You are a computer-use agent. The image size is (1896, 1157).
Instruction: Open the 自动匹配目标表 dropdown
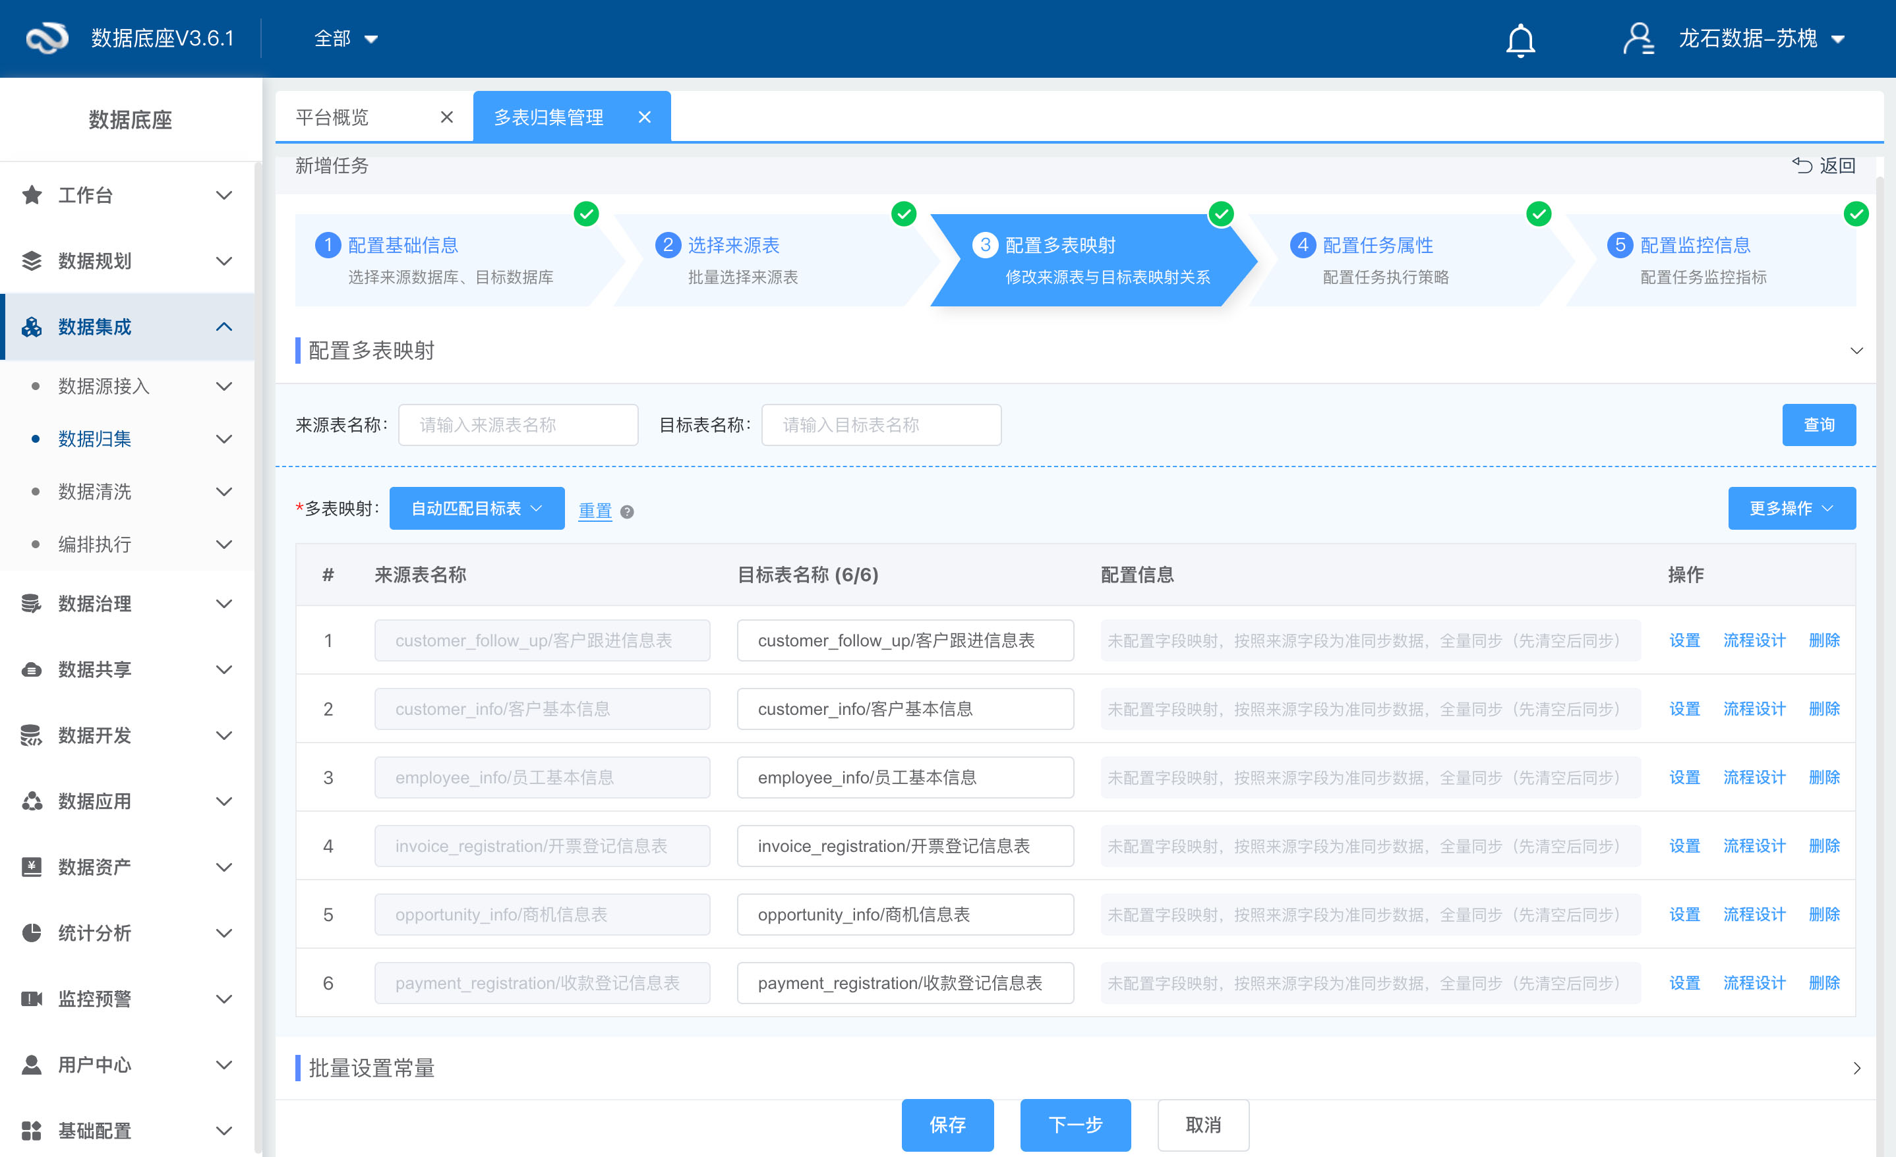coord(477,509)
